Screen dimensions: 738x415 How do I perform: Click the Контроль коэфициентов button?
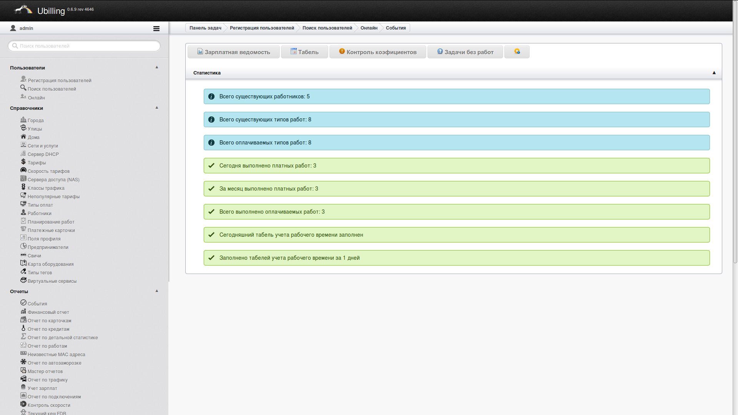pos(377,52)
